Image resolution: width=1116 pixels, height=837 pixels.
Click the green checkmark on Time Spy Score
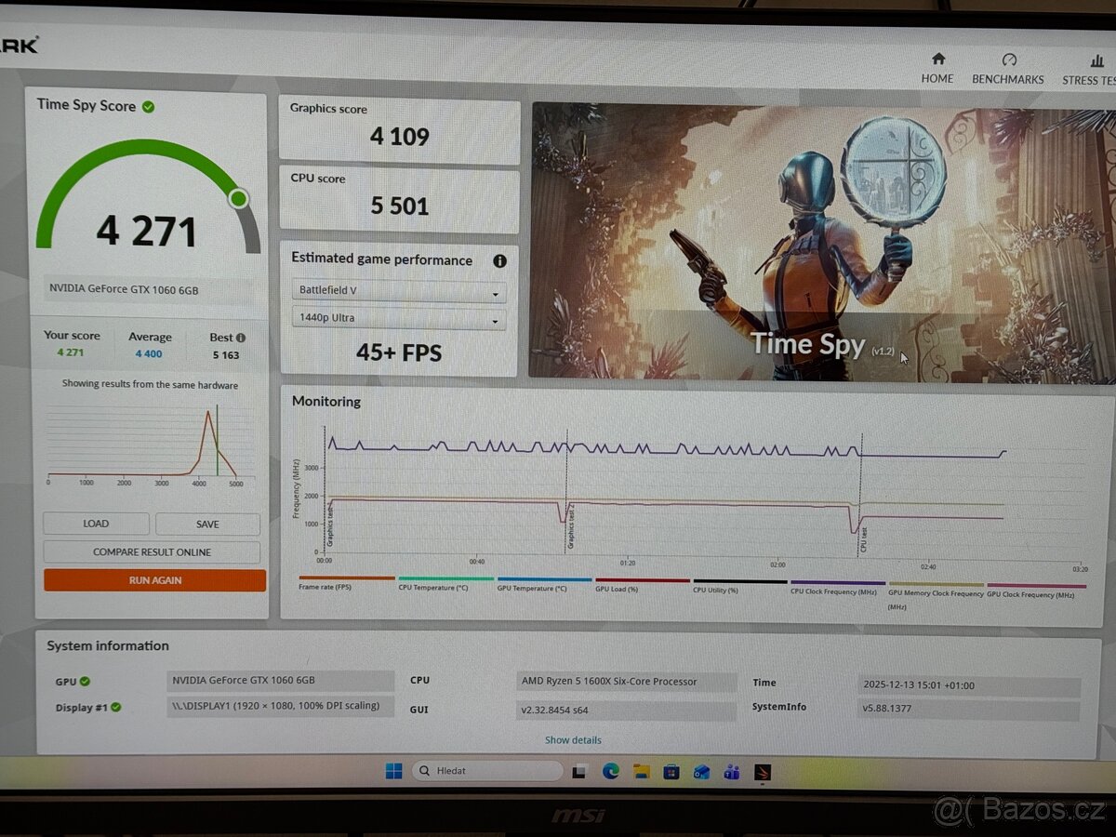(x=149, y=105)
